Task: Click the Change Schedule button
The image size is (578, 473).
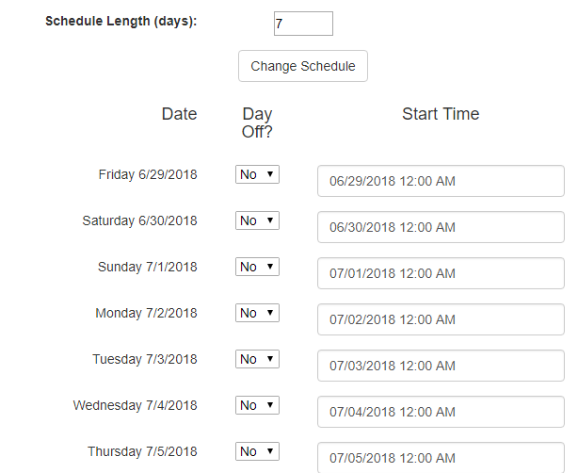Action: [x=303, y=66]
